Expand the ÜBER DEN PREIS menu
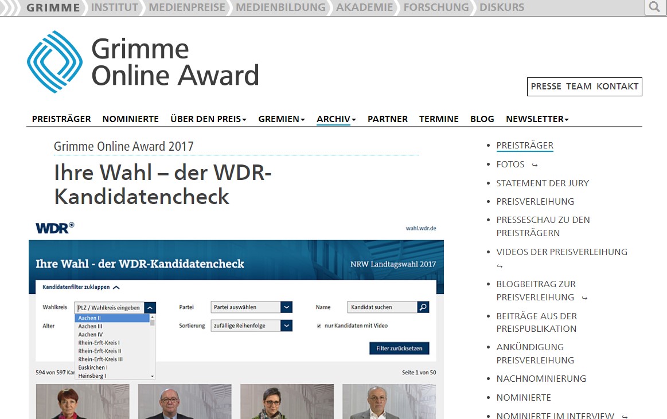This screenshot has width=667, height=419. point(208,119)
